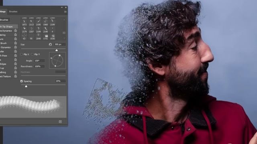Pick the brush tip labeled 2148
The height and width of the screenshot is (144, 257).
(45, 30)
